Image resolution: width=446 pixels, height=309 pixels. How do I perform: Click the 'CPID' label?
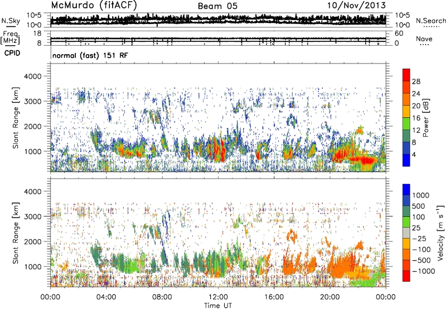point(12,53)
